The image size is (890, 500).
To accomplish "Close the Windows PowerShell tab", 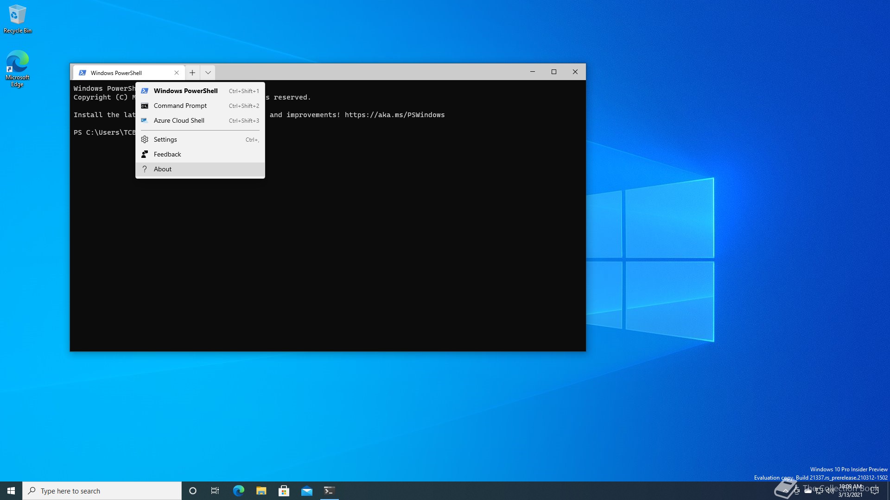I will (x=177, y=73).
